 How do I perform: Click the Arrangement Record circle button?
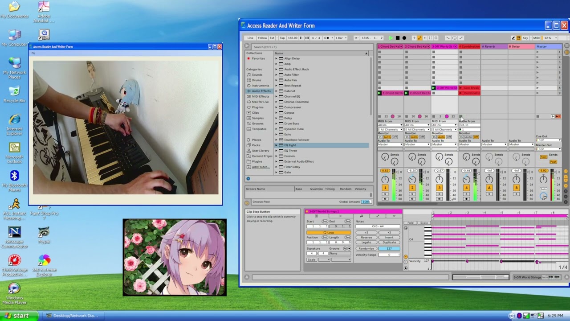[x=404, y=38]
